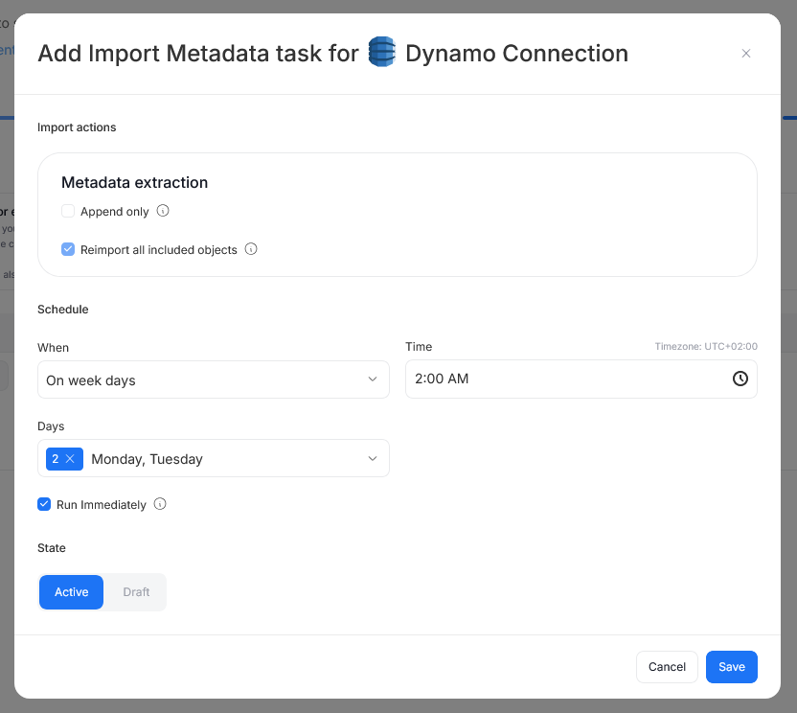This screenshot has height=713, width=797.
Task: Click the Monday, Tuesday selection text
Action: (147, 459)
